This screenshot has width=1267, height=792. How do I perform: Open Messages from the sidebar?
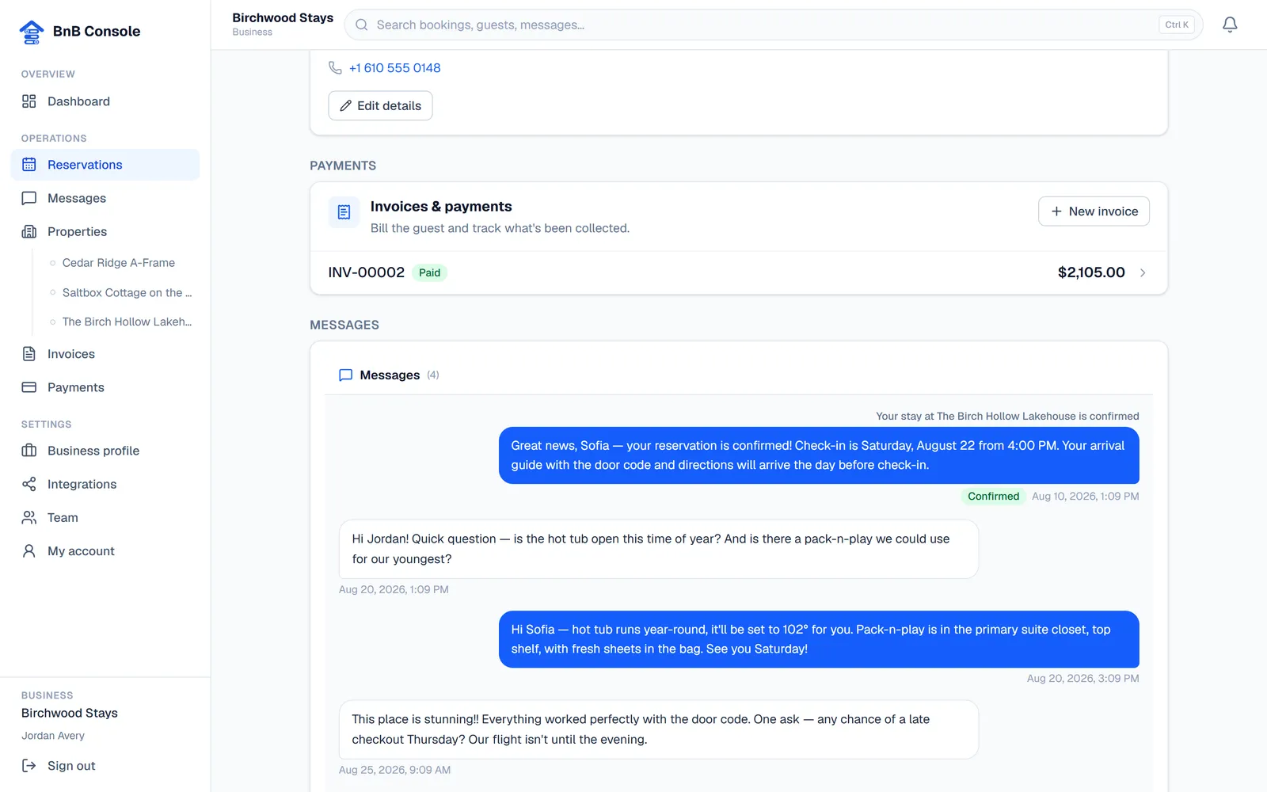point(105,198)
